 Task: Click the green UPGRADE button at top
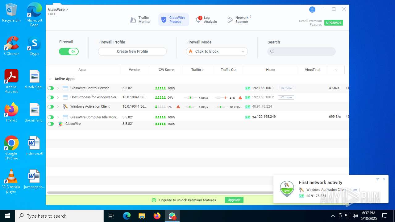point(334,23)
